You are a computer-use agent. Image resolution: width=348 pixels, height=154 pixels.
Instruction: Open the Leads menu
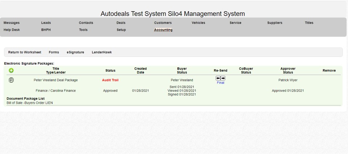tap(46, 23)
